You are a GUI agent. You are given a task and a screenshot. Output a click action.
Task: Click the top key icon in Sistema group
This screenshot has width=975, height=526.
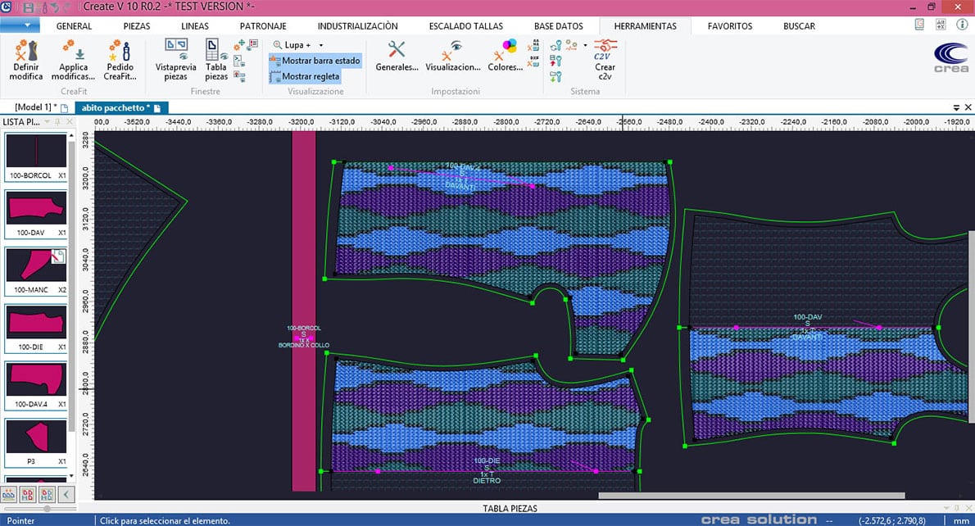pos(556,45)
